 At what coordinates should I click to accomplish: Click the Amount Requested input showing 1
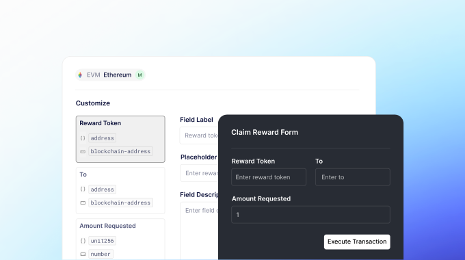point(310,215)
